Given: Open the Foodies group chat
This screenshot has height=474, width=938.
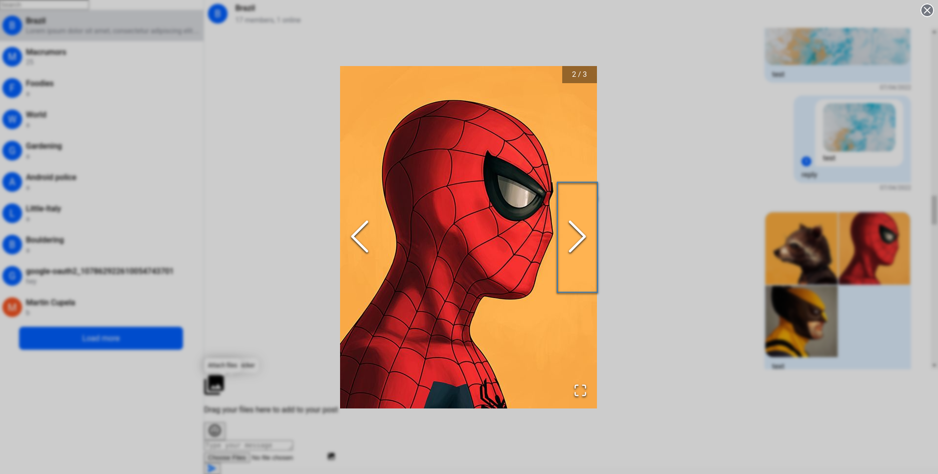Looking at the screenshot, I should tap(101, 88).
